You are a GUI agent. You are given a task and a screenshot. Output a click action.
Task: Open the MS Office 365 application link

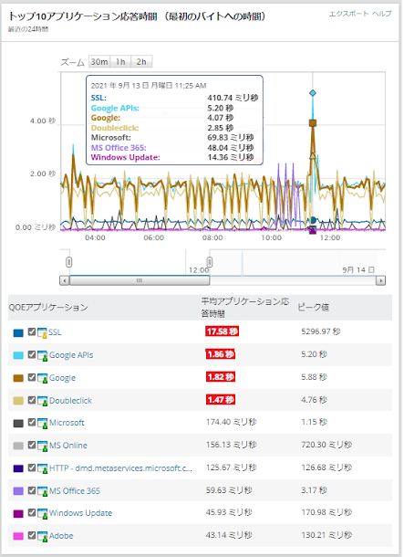[75, 491]
